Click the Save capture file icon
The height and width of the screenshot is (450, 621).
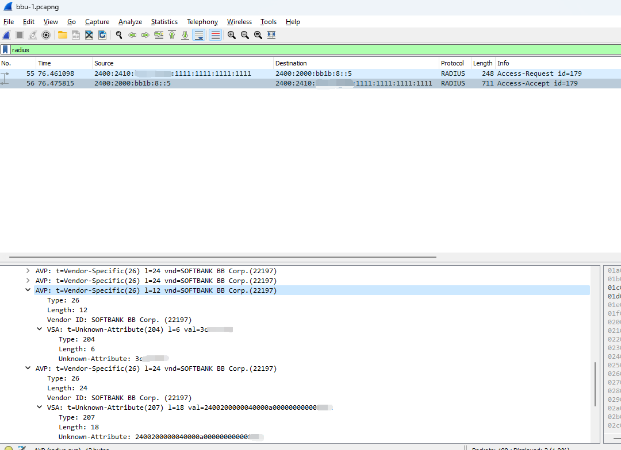pos(76,35)
